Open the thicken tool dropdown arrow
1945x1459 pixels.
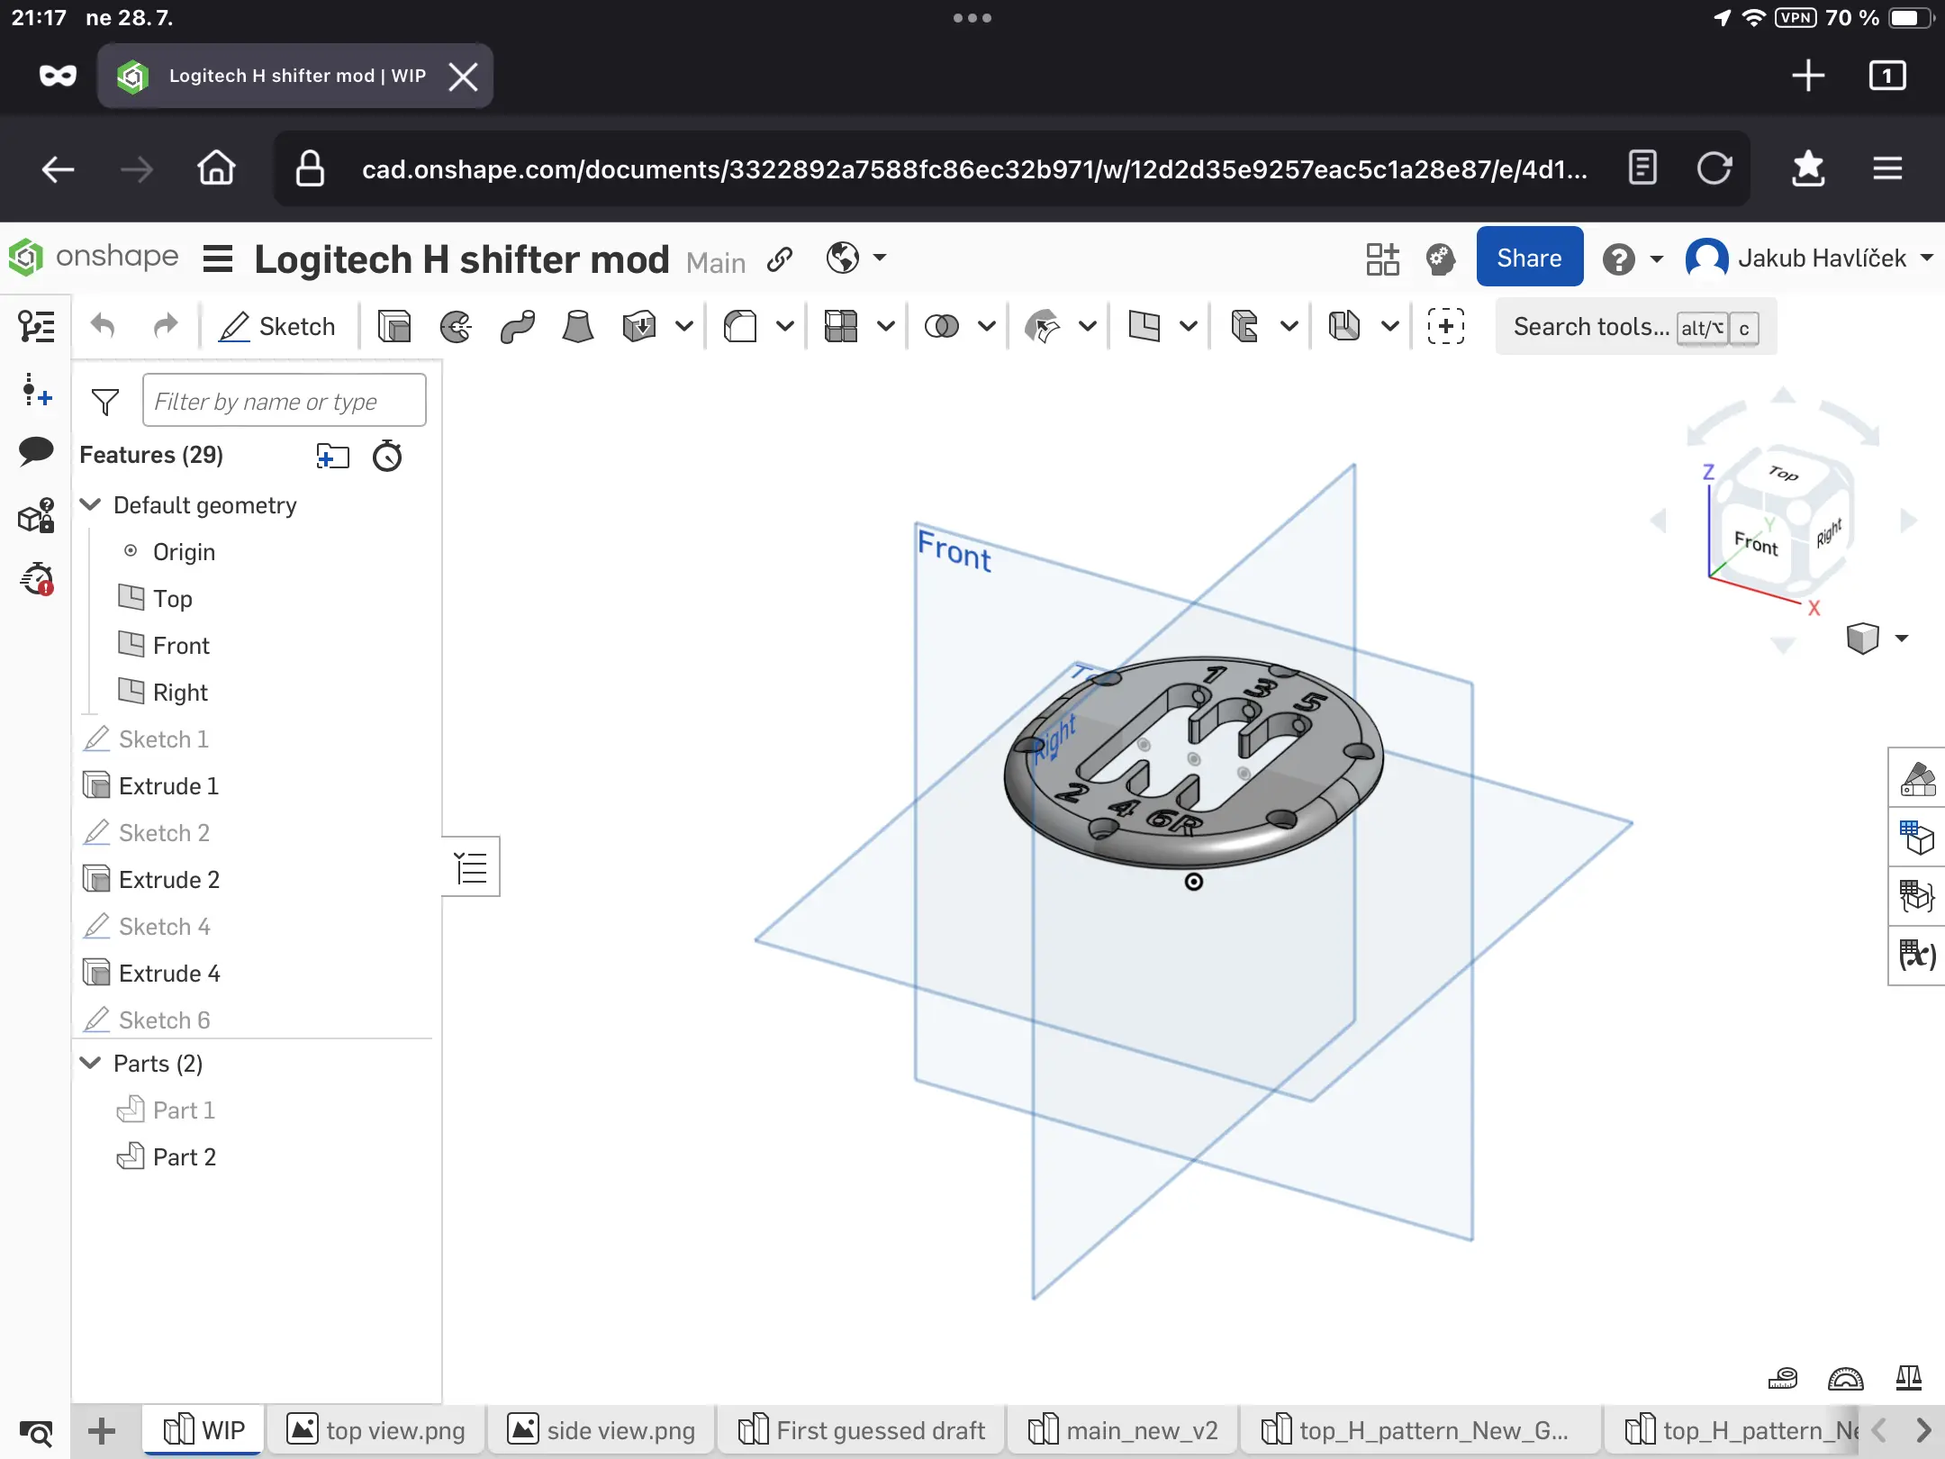pos(684,326)
